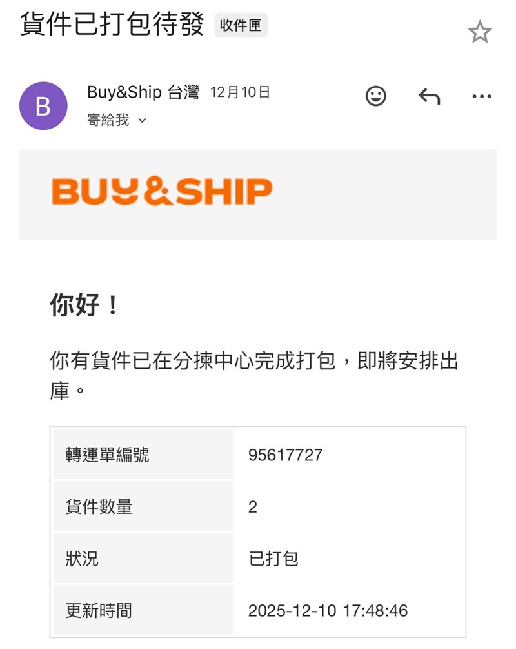Tap the 收件匣 label chip
Viewport: 516px width, 649px height.
pos(241,26)
